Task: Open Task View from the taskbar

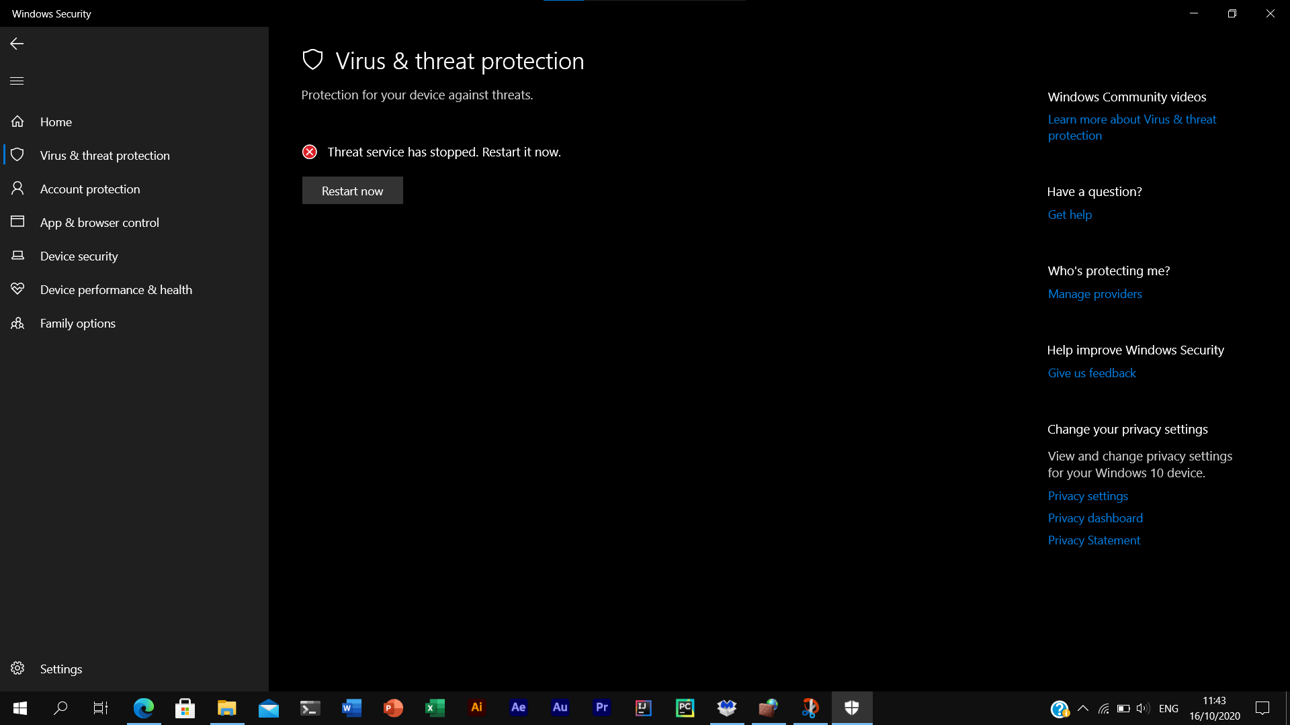Action: coord(100,708)
